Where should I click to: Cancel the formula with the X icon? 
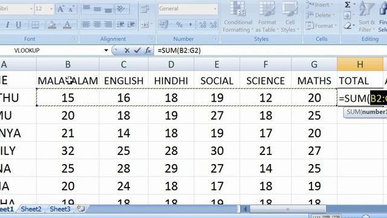tap(127, 50)
